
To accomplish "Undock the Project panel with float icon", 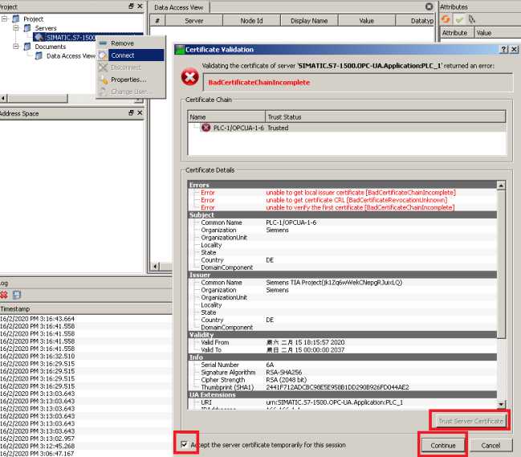I will pyautogui.click(x=131, y=6).
